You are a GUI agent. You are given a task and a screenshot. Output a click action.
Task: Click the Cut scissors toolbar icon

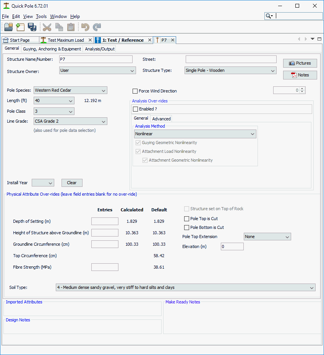[47, 27]
